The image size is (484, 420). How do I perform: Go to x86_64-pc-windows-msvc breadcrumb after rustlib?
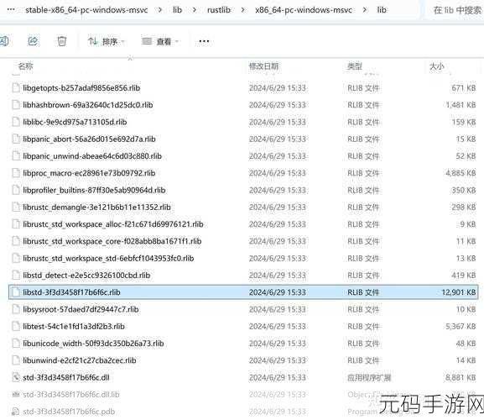(304, 10)
